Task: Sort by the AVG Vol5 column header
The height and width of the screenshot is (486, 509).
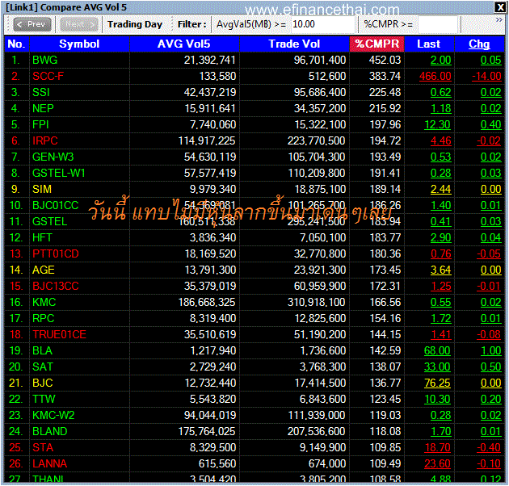Action: 184,44
